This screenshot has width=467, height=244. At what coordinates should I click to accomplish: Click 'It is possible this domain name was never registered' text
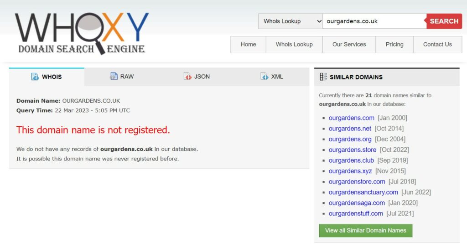point(98,159)
